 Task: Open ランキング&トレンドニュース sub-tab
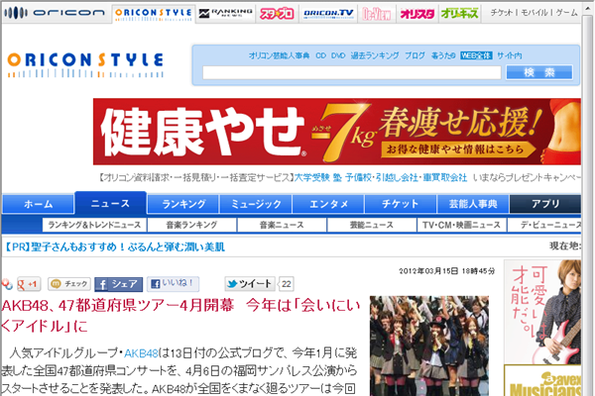(94, 225)
